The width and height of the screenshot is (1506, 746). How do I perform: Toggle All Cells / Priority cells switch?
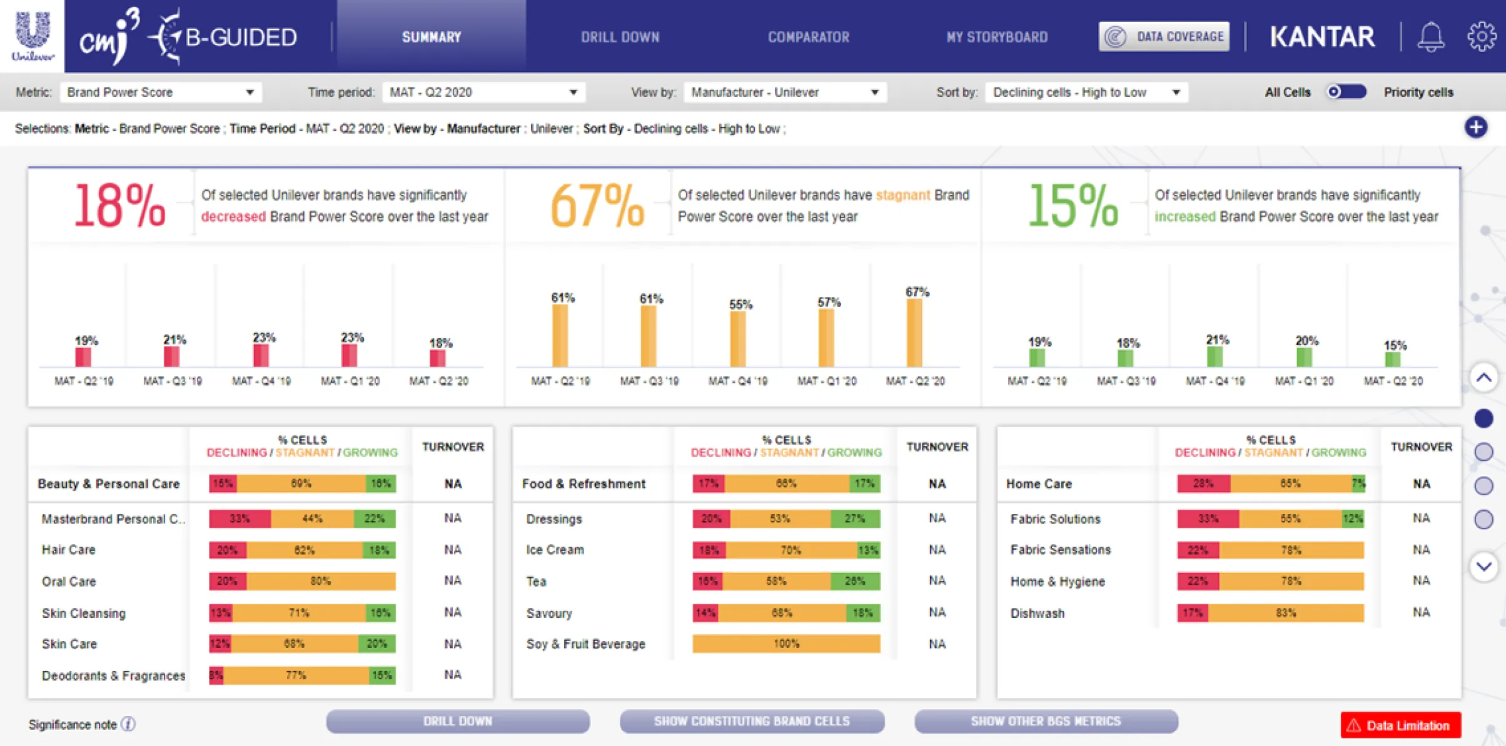(1347, 92)
